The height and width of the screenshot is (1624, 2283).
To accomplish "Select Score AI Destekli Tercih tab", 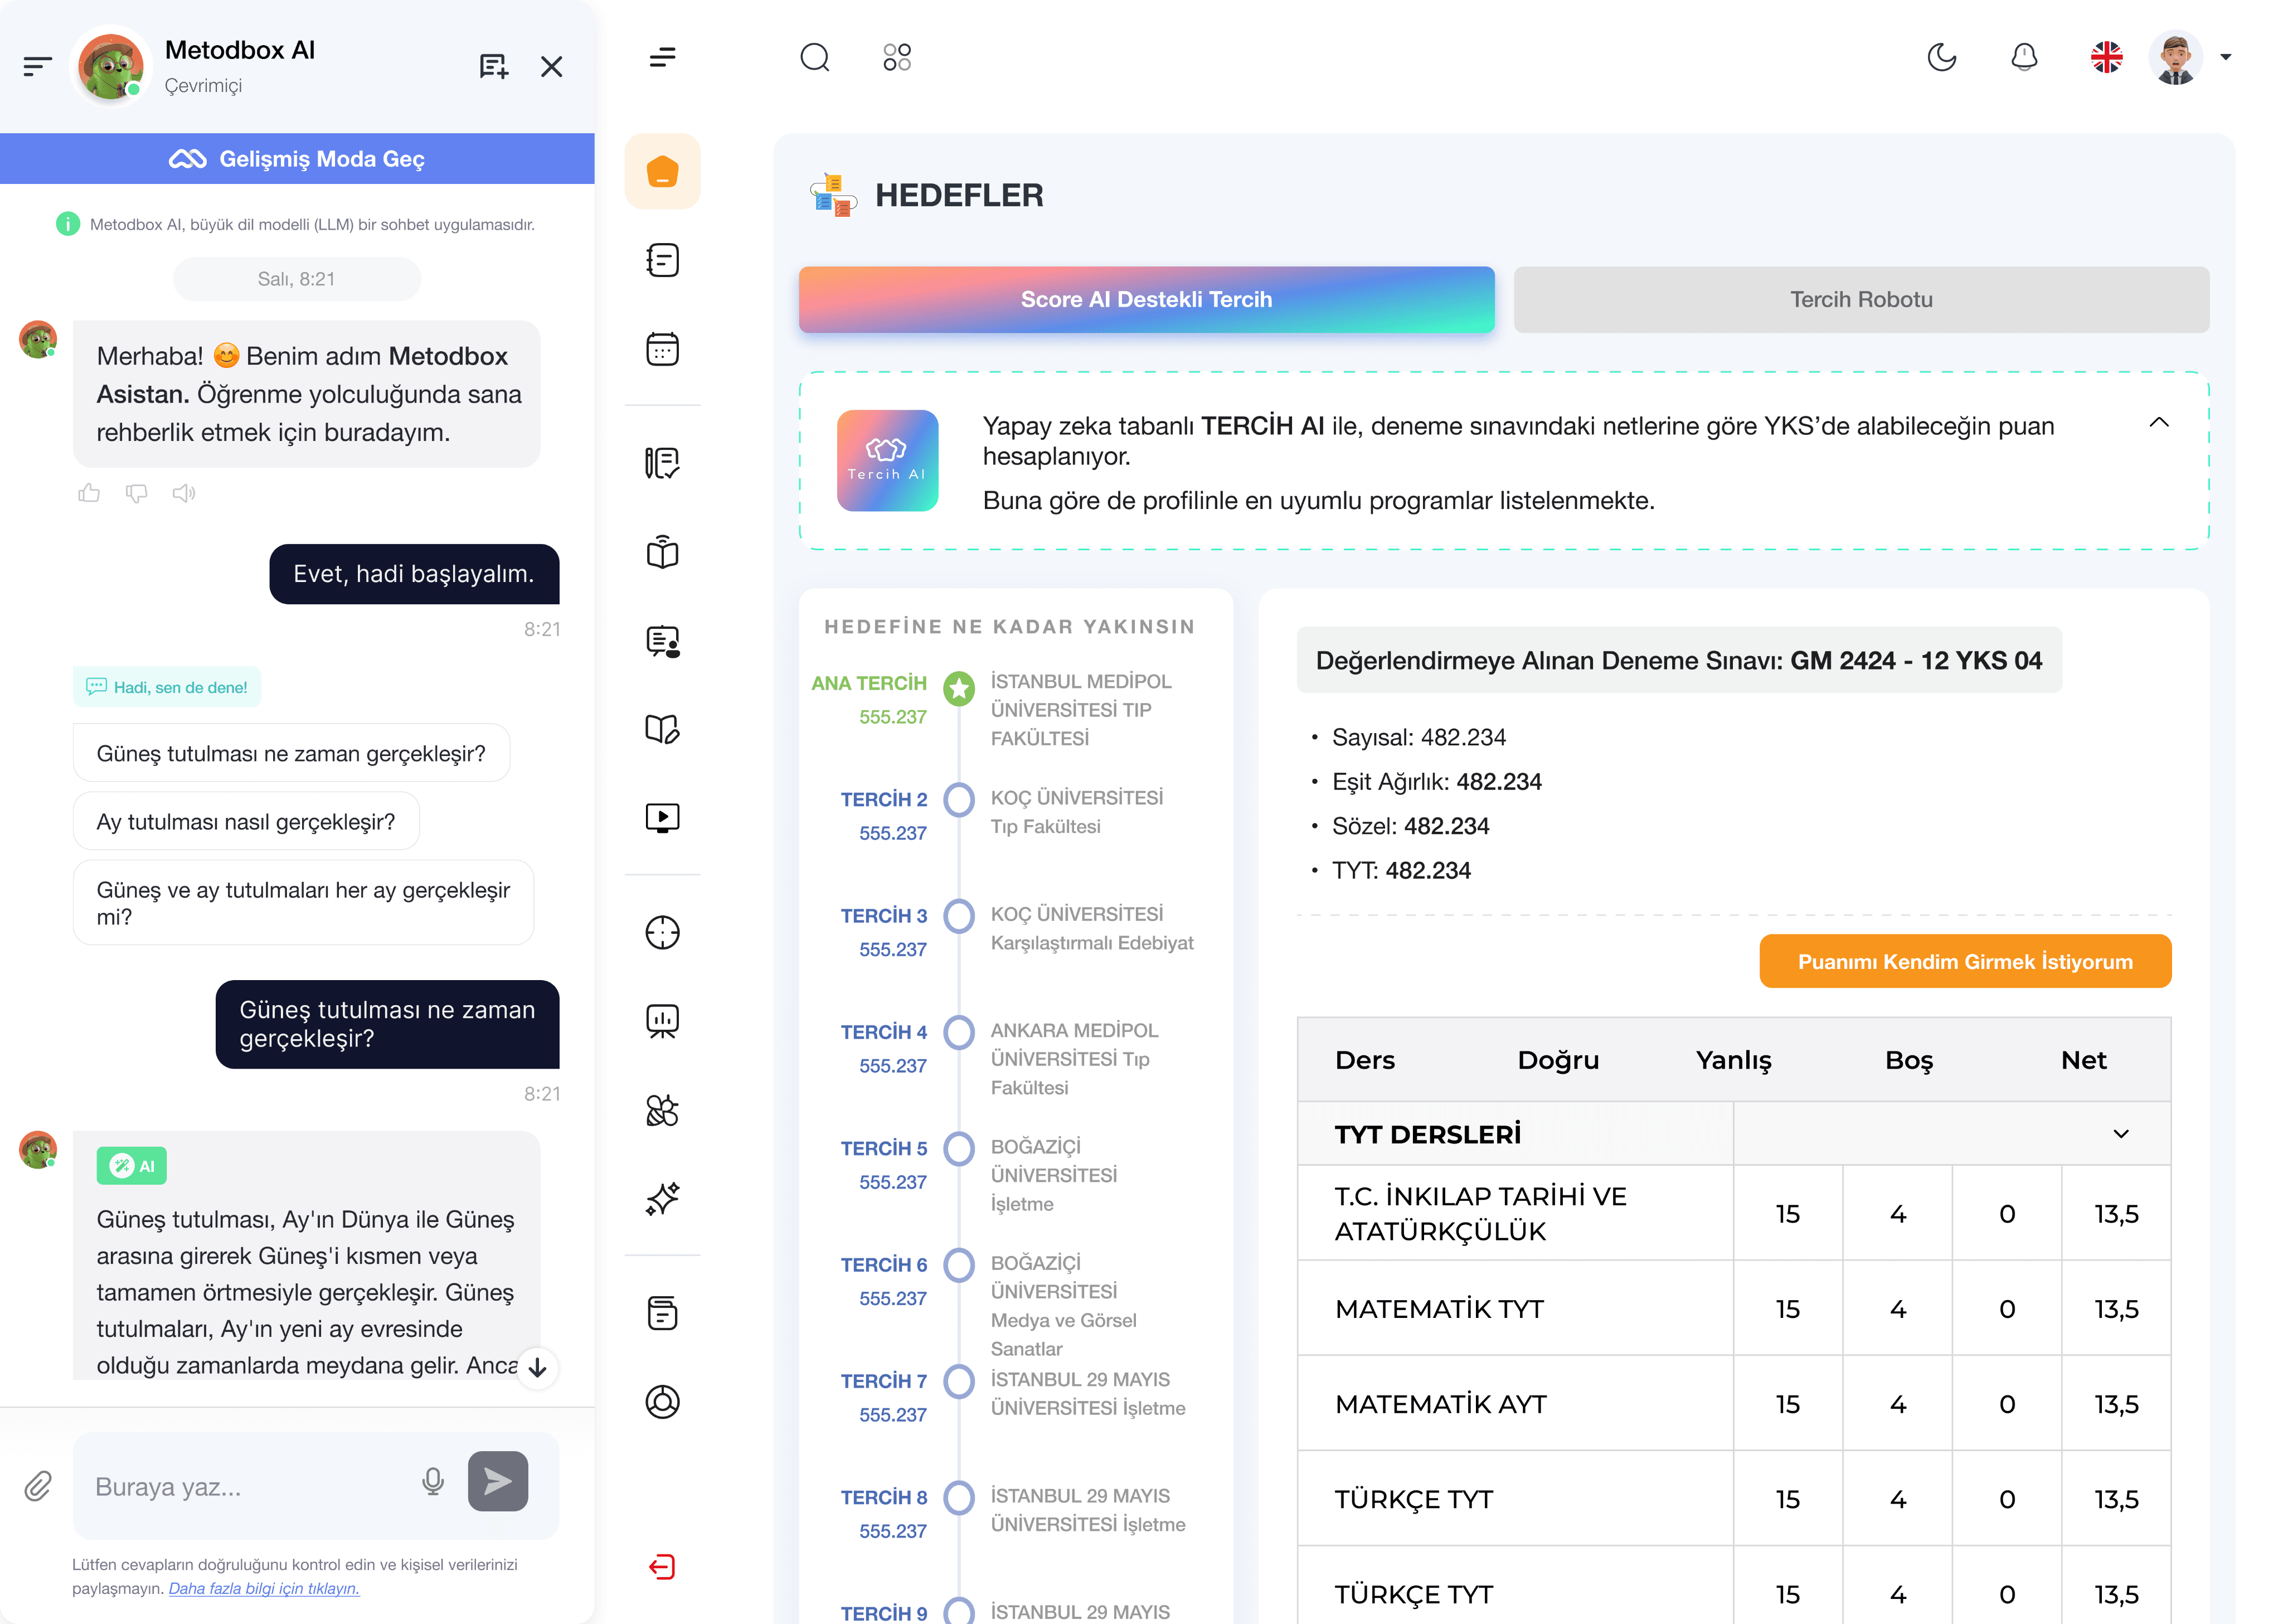I will pyautogui.click(x=1145, y=299).
